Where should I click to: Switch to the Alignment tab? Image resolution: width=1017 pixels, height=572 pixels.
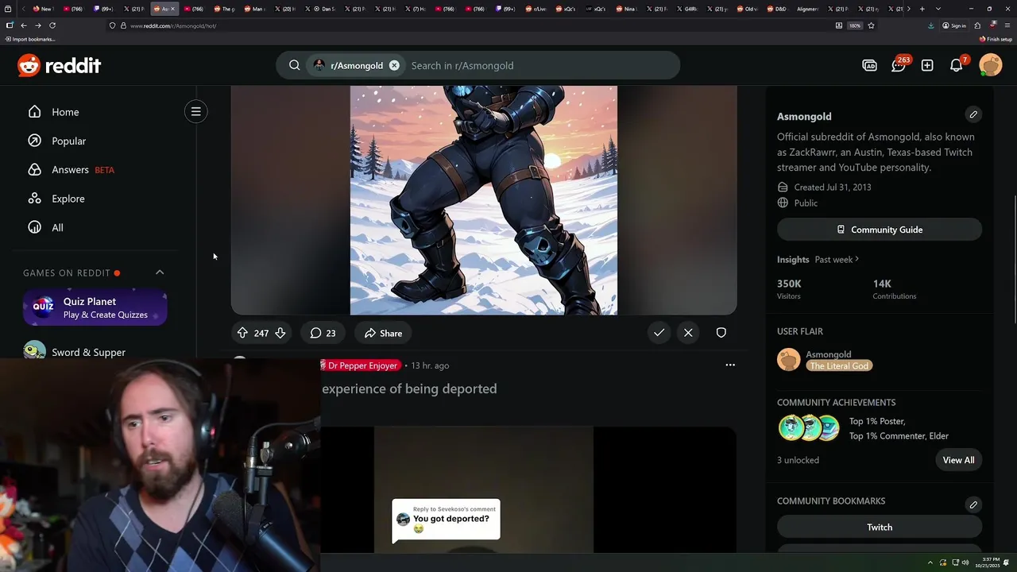tap(806, 9)
